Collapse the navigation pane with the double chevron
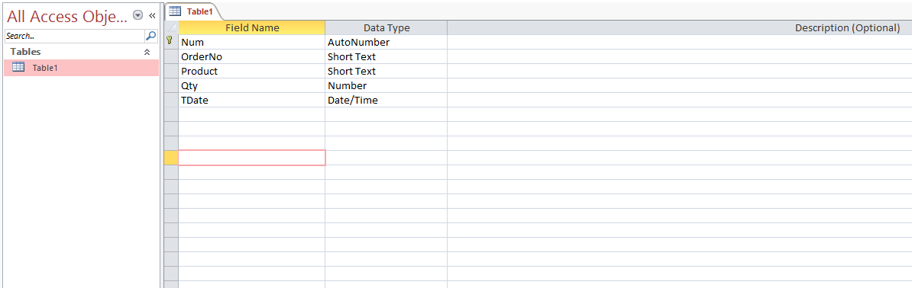The image size is (912, 288). coord(153,15)
